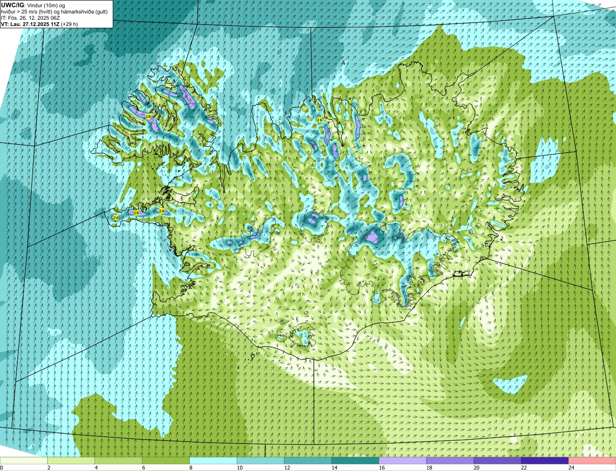Click the legend scale value '6'
The width and height of the screenshot is (616, 471).
point(143,468)
